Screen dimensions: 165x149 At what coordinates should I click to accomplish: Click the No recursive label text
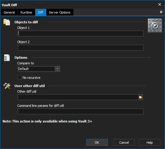31,78
